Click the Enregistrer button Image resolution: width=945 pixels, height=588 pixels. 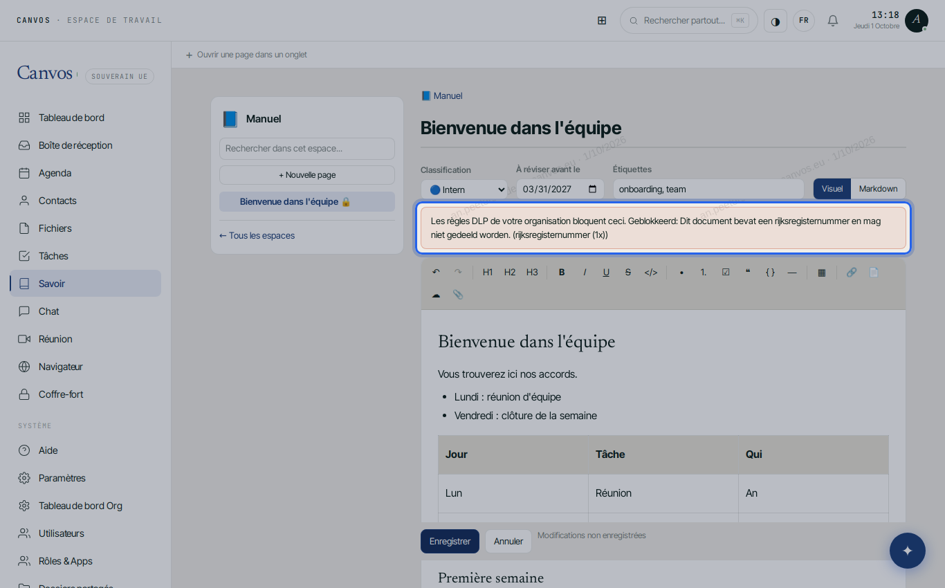click(450, 541)
